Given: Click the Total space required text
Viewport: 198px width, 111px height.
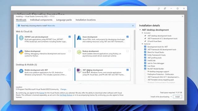Looking at the screenshot, I should tap(171, 92).
